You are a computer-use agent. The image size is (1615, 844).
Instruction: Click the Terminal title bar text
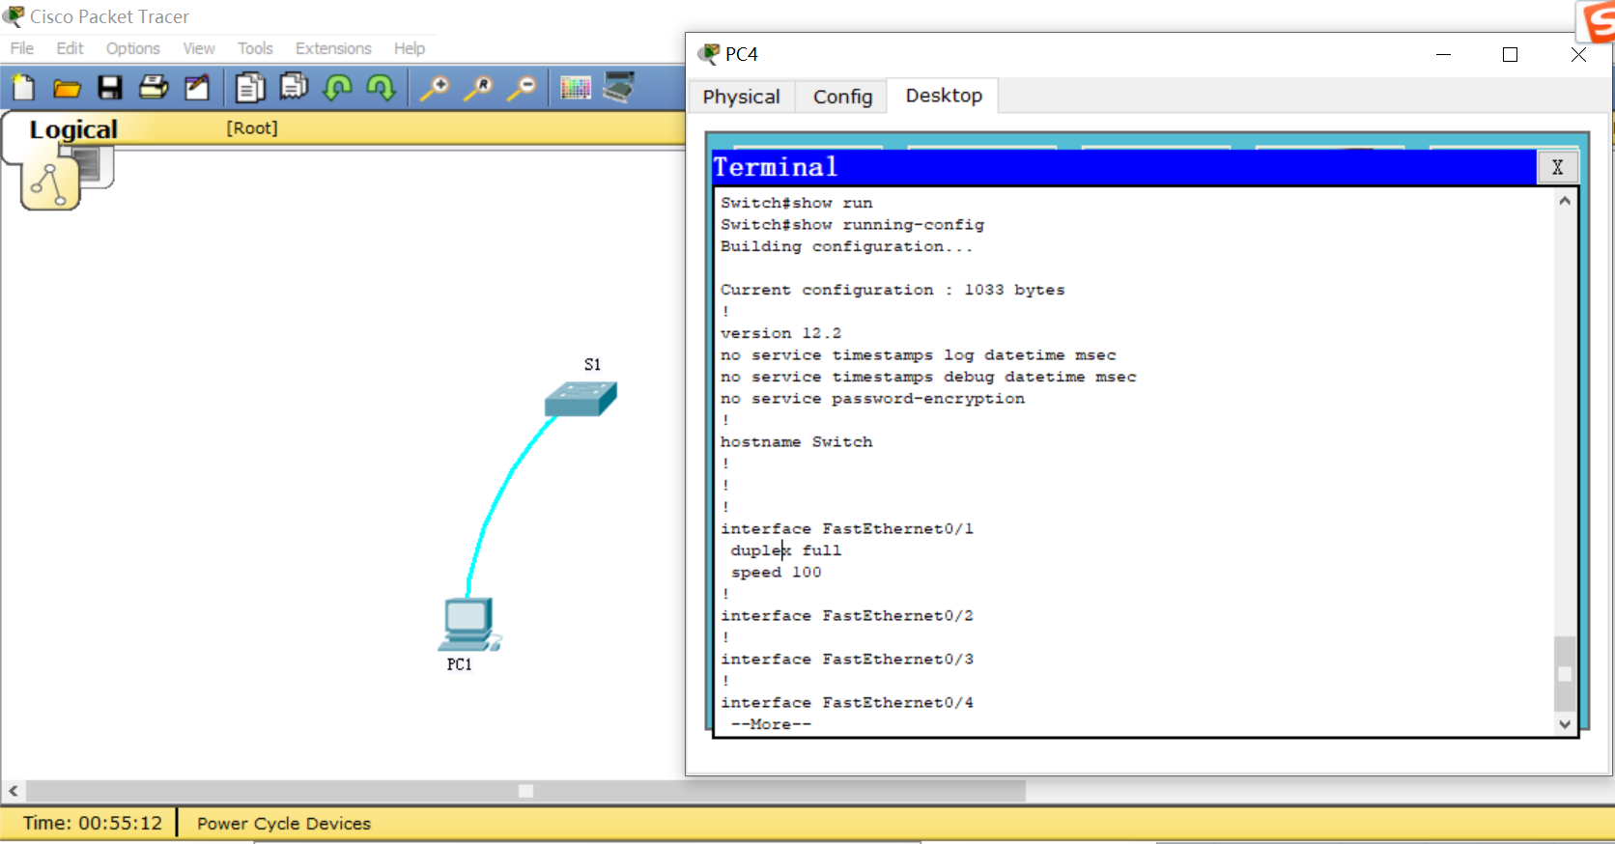coord(775,167)
